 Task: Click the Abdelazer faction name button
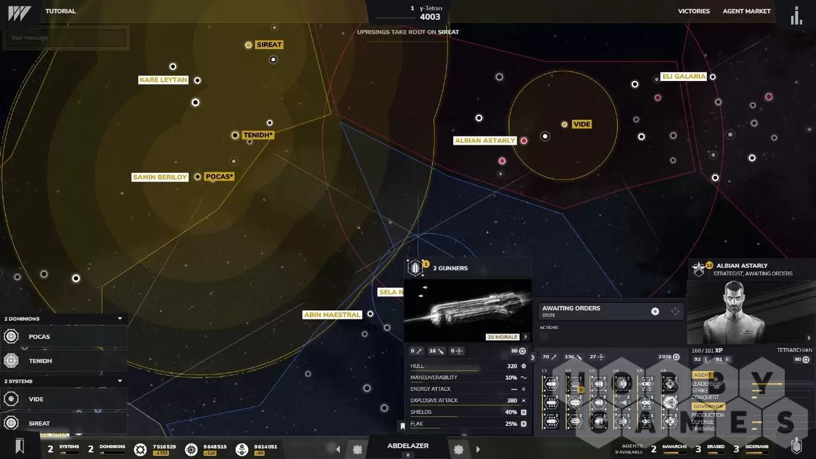pyautogui.click(x=408, y=446)
